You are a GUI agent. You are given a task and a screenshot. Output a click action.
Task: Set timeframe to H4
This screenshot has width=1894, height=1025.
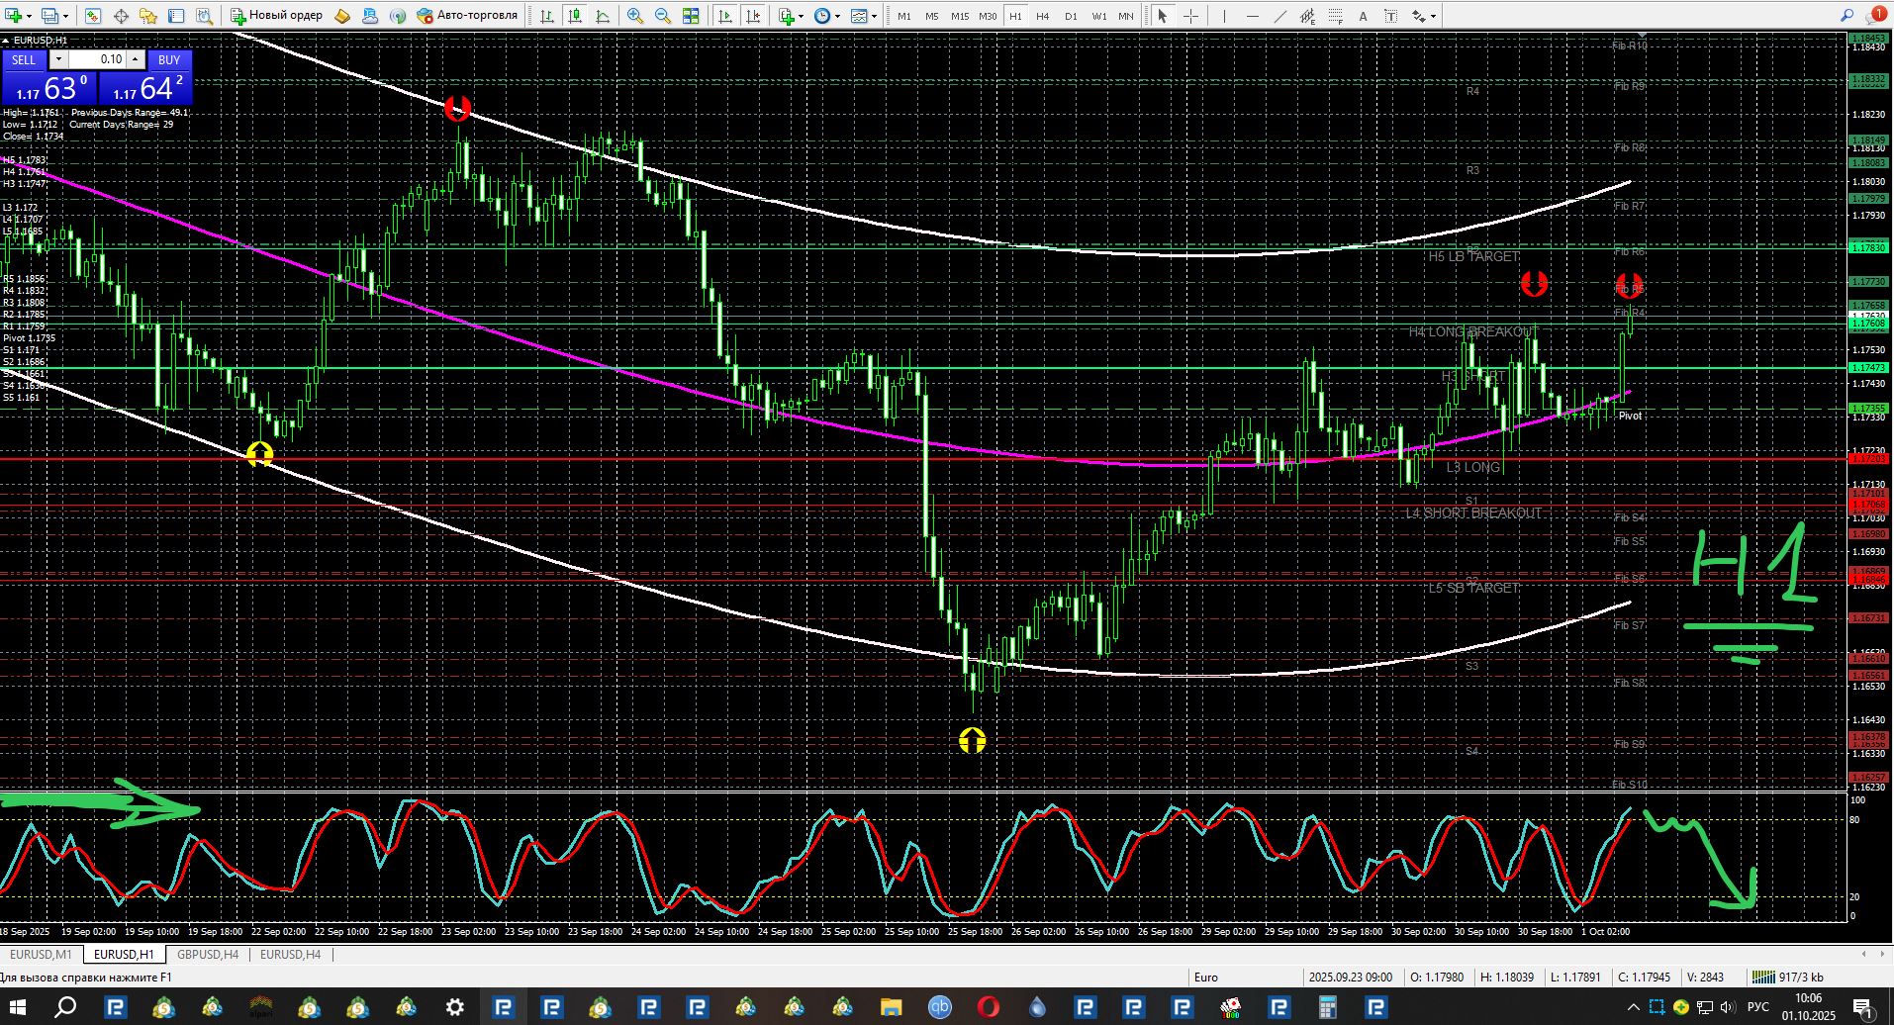click(x=1043, y=16)
